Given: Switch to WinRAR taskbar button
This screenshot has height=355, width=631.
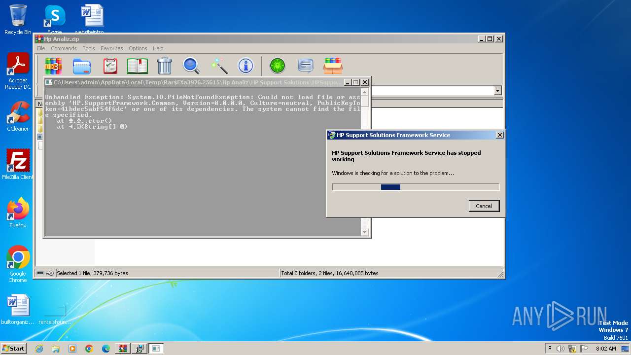Looking at the screenshot, I should pyautogui.click(x=123, y=349).
